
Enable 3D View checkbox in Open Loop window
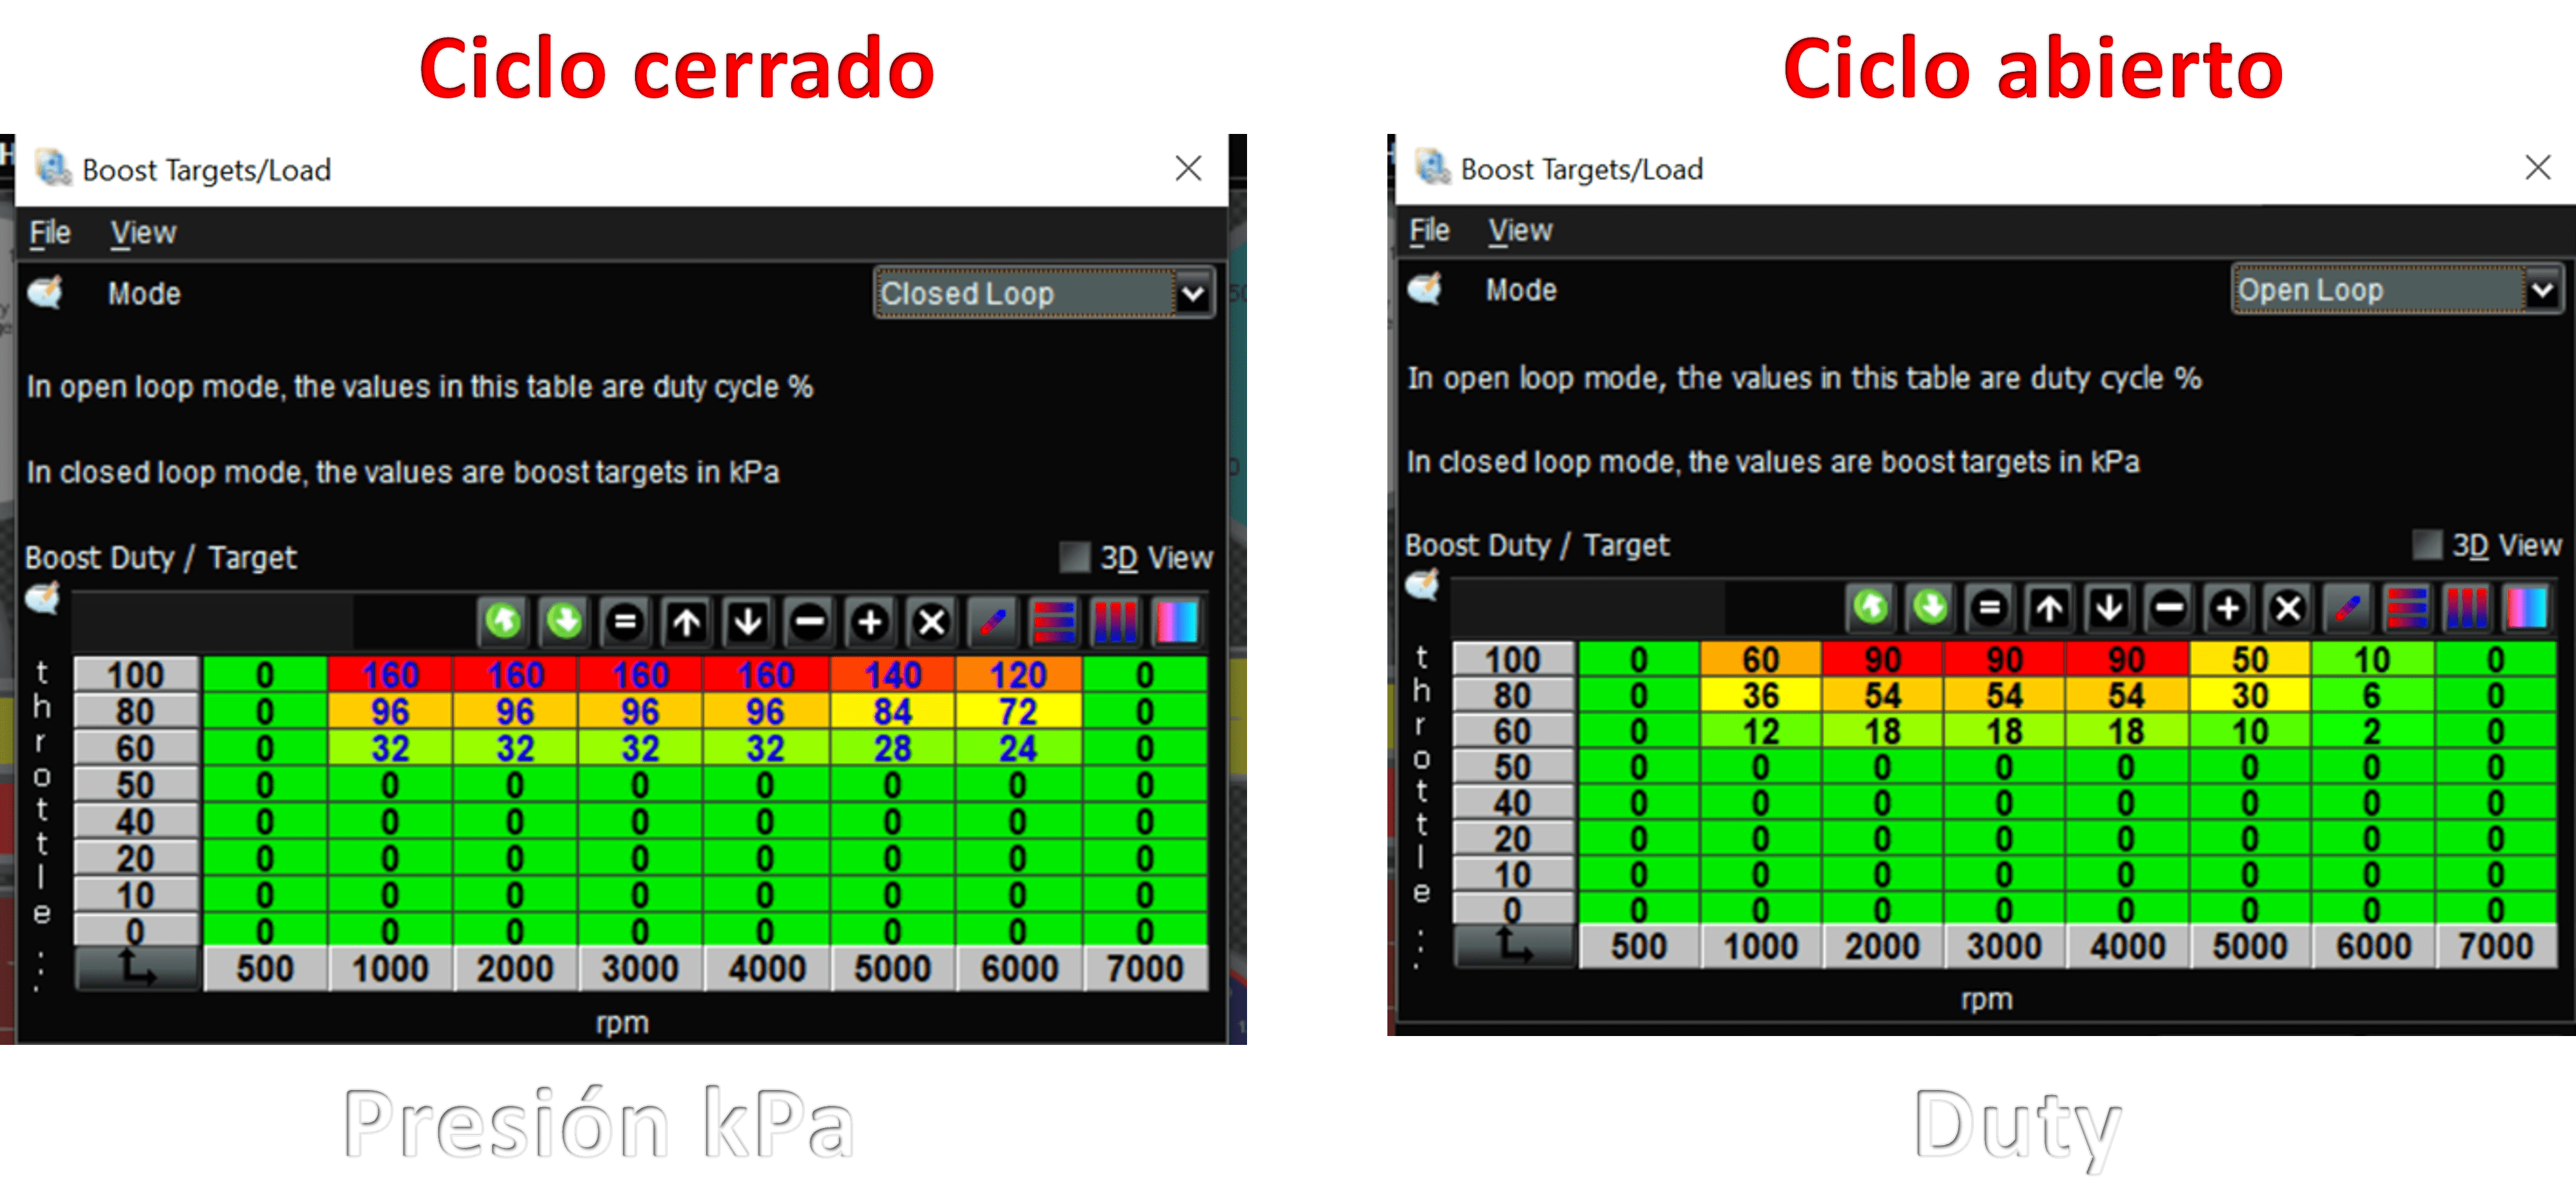tap(2427, 544)
